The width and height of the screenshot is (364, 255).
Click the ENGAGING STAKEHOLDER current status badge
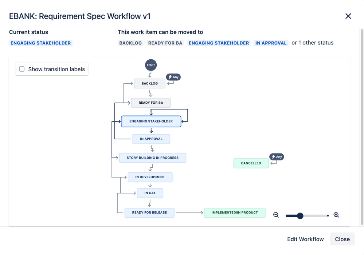40,43
